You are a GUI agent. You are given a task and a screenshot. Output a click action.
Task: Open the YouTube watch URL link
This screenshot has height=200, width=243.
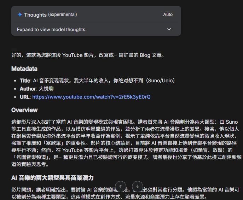(x=91, y=97)
